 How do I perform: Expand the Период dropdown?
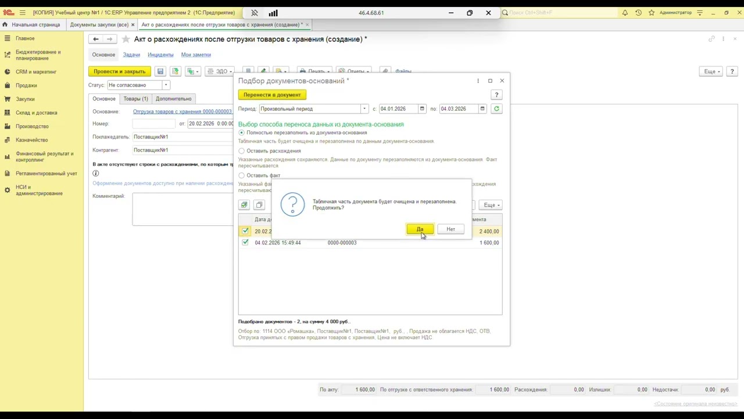point(364,109)
